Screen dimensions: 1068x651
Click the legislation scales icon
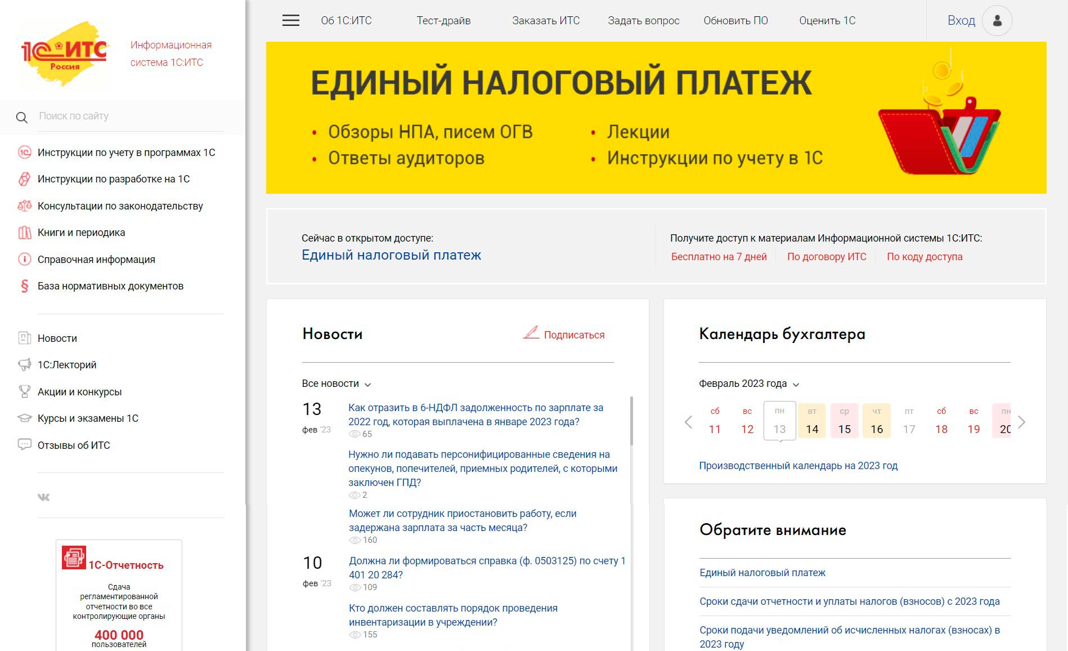click(x=24, y=206)
